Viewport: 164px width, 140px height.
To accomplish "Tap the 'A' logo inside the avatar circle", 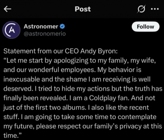I will tap(12, 30).
